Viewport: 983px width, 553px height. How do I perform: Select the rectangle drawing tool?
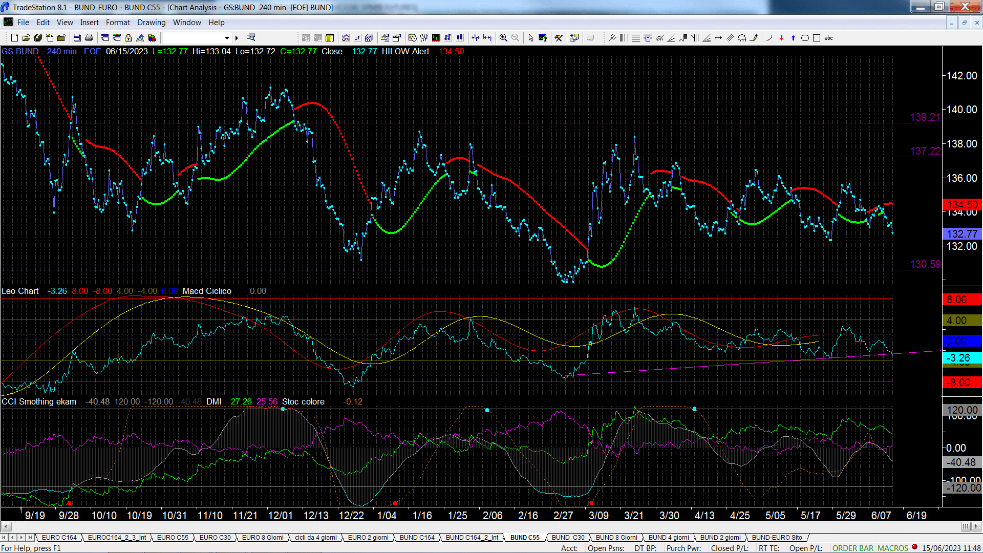(x=817, y=38)
